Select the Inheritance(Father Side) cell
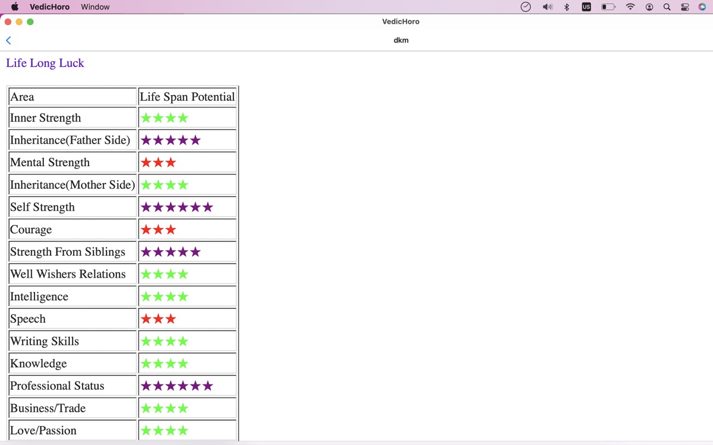 point(70,140)
